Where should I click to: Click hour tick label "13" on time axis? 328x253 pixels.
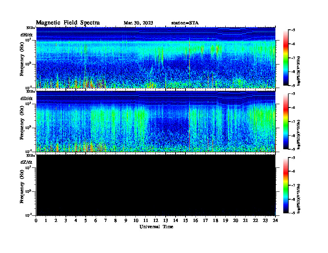pos(166,220)
